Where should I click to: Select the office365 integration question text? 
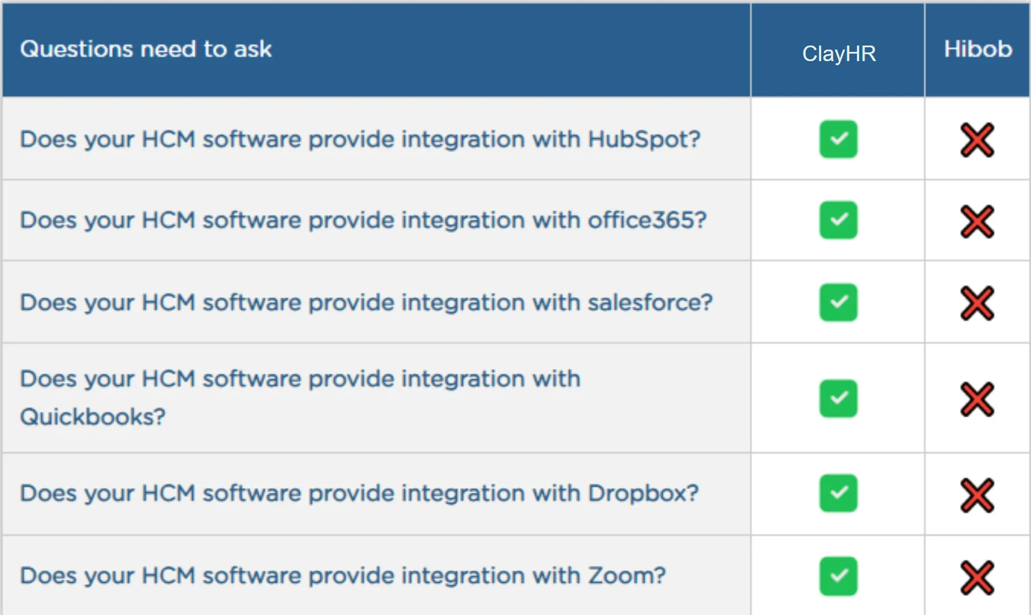(x=363, y=220)
